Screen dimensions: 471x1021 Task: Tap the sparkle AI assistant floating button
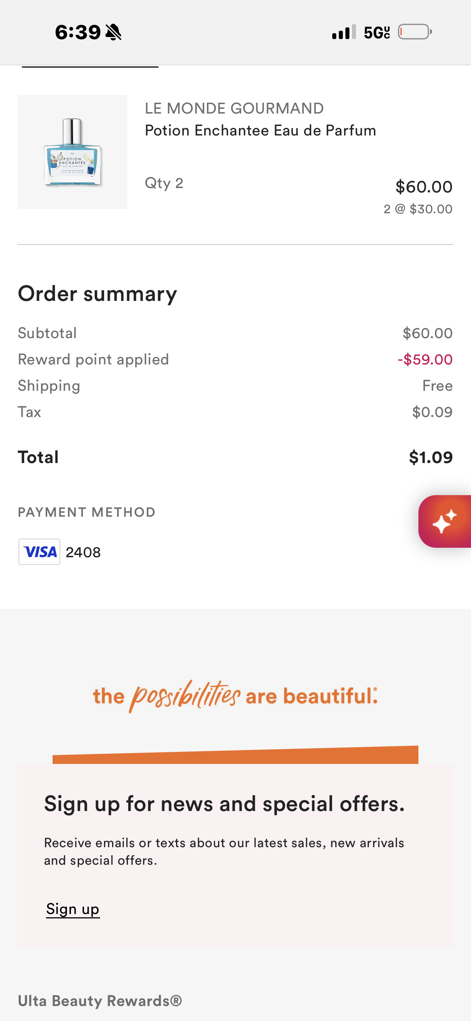click(x=445, y=521)
